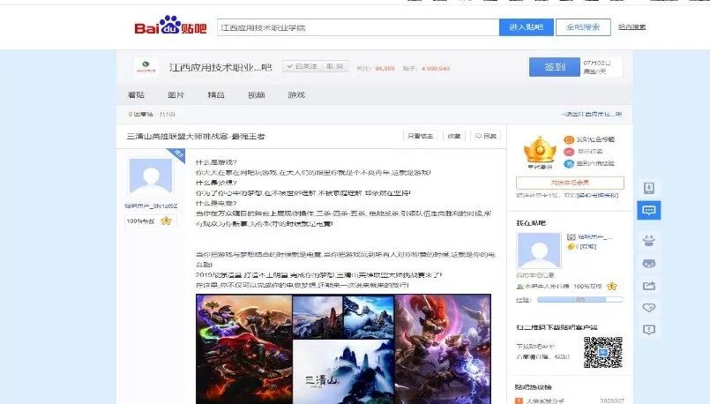This screenshot has height=404, width=710.
Task: Click the star level badge in 我在贴吧
Action: point(612,287)
